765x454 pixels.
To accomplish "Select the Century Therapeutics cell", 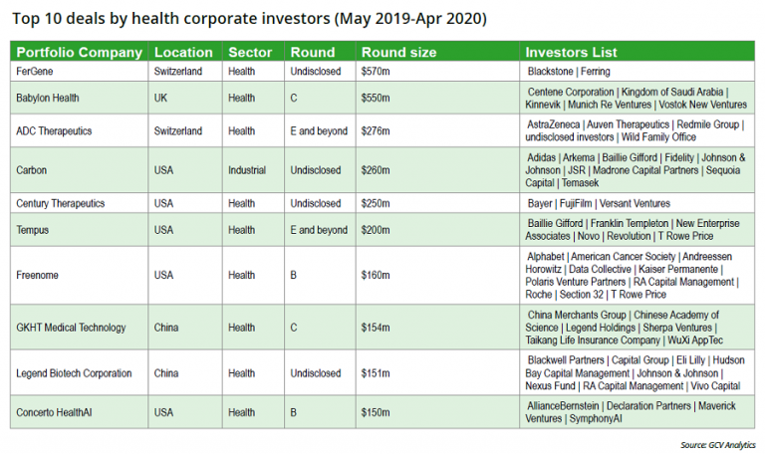I will pyautogui.click(x=62, y=203).
